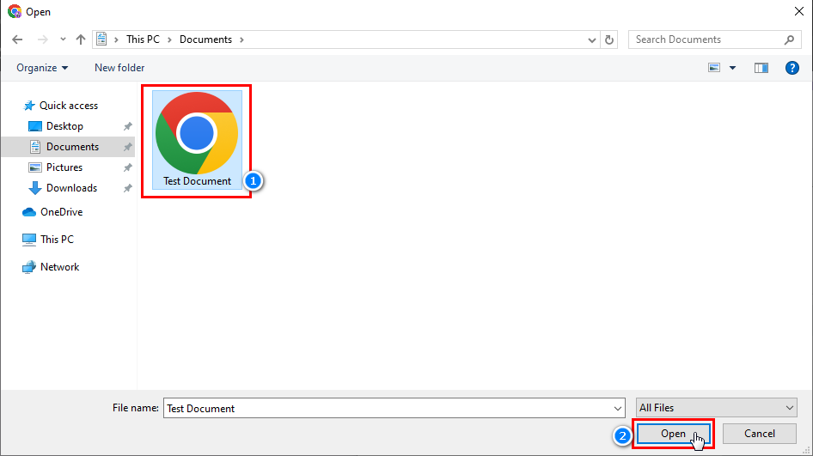Close the Open dialog window
This screenshot has height=456, width=813.
(x=799, y=11)
